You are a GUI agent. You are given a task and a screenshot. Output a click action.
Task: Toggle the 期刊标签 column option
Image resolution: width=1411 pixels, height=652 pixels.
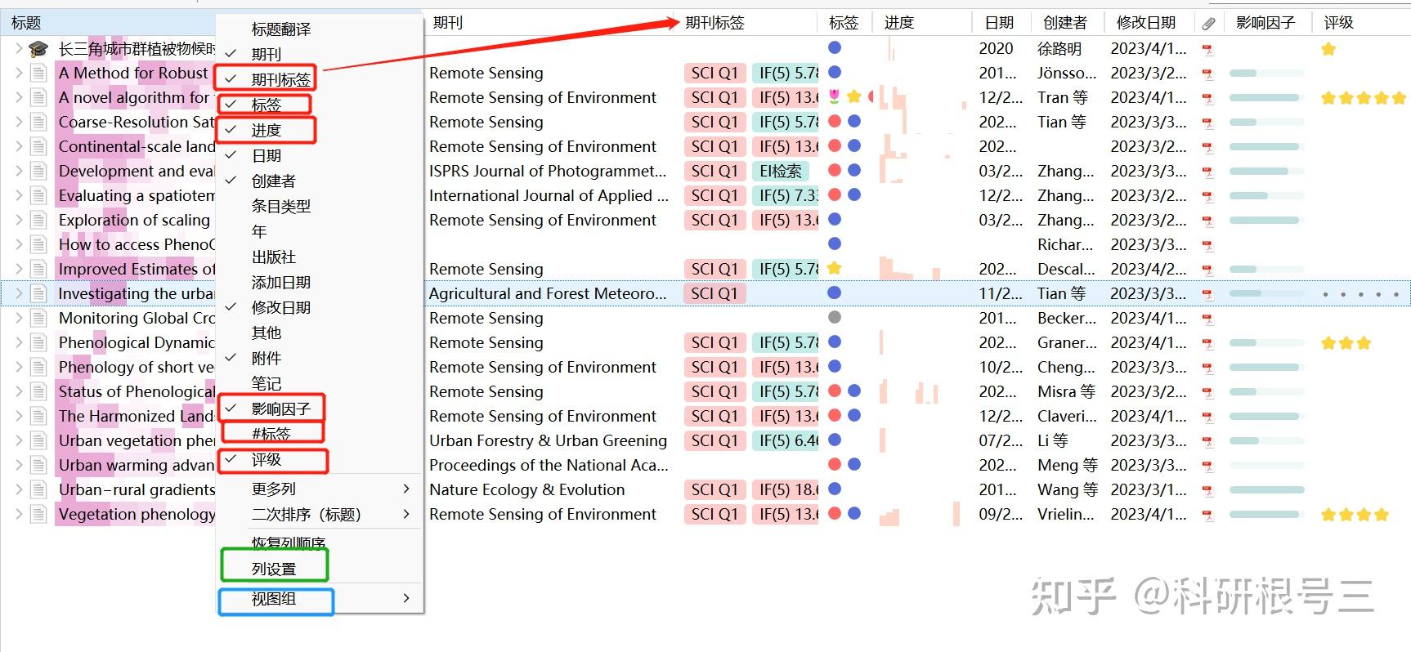(320, 79)
